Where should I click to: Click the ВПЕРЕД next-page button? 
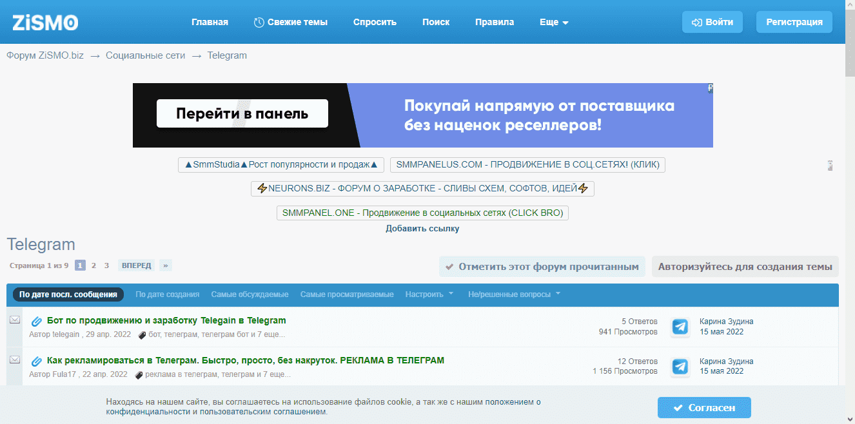137,265
